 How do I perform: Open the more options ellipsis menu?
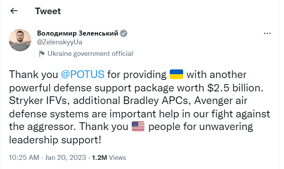(268, 34)
